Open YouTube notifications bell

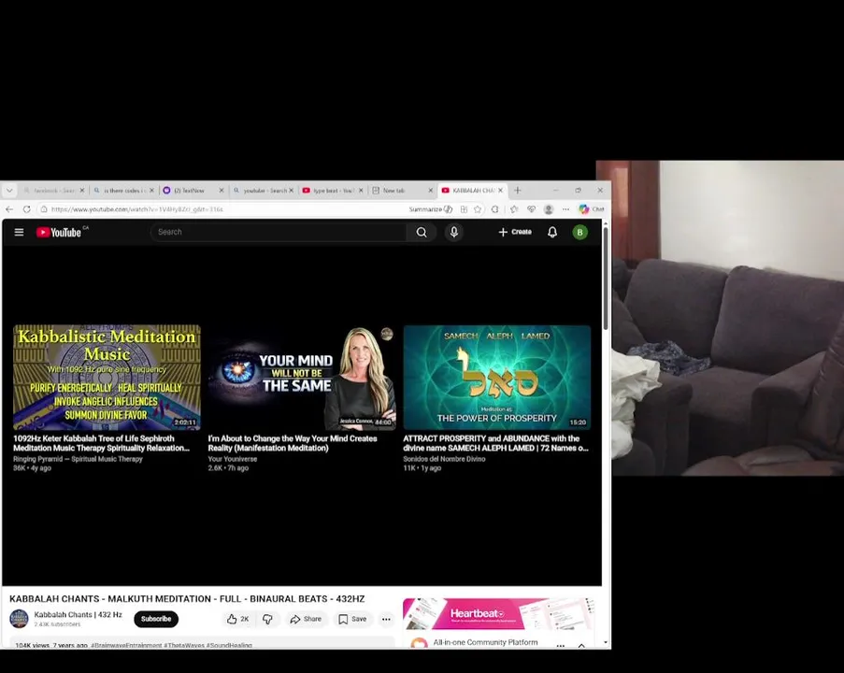552,232
